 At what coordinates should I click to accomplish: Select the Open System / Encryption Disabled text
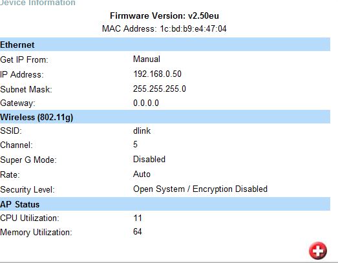tap(200, 189)
